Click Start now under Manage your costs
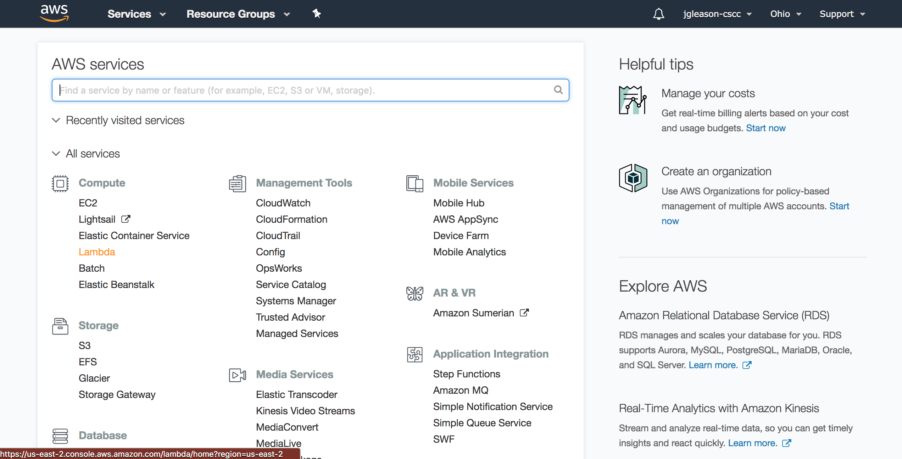The height and width of the screenshot is (459, 902). tap(765, 128)
